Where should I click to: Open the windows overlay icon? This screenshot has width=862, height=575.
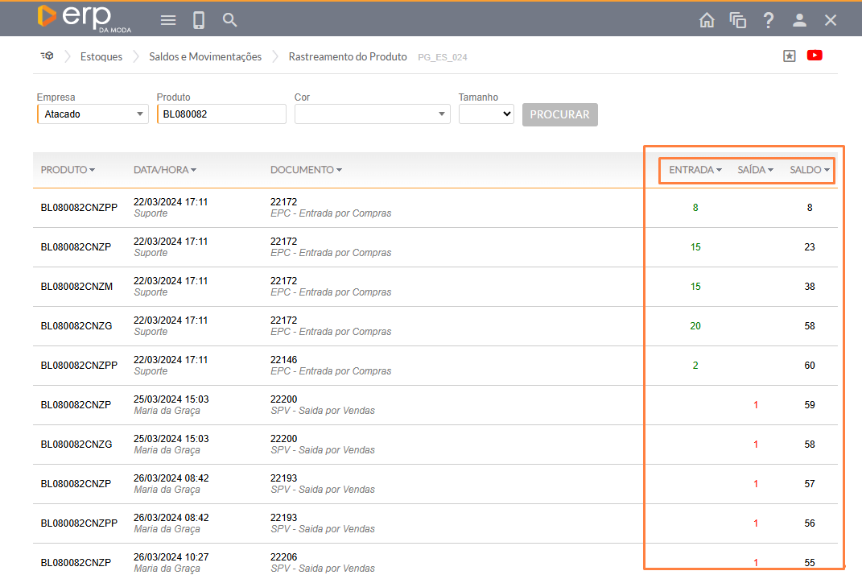click(738, 20)
